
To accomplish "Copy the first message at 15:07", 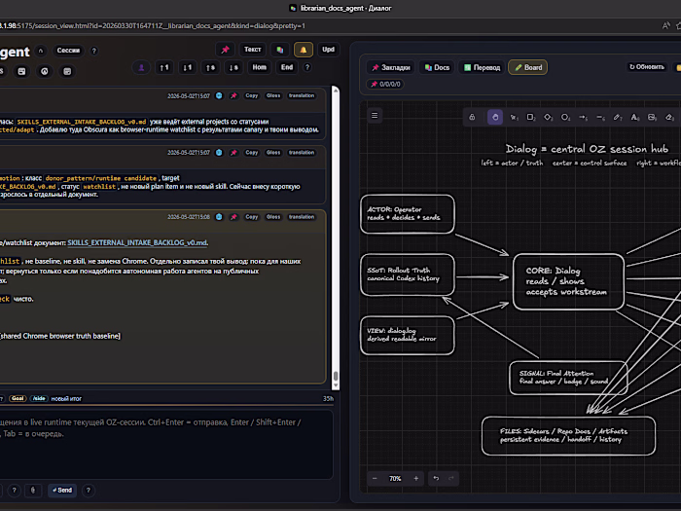I will click(x=251, y=95).
